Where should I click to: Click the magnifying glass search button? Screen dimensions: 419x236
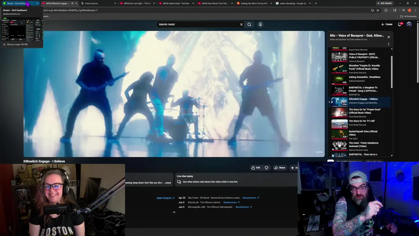point(249,24)
